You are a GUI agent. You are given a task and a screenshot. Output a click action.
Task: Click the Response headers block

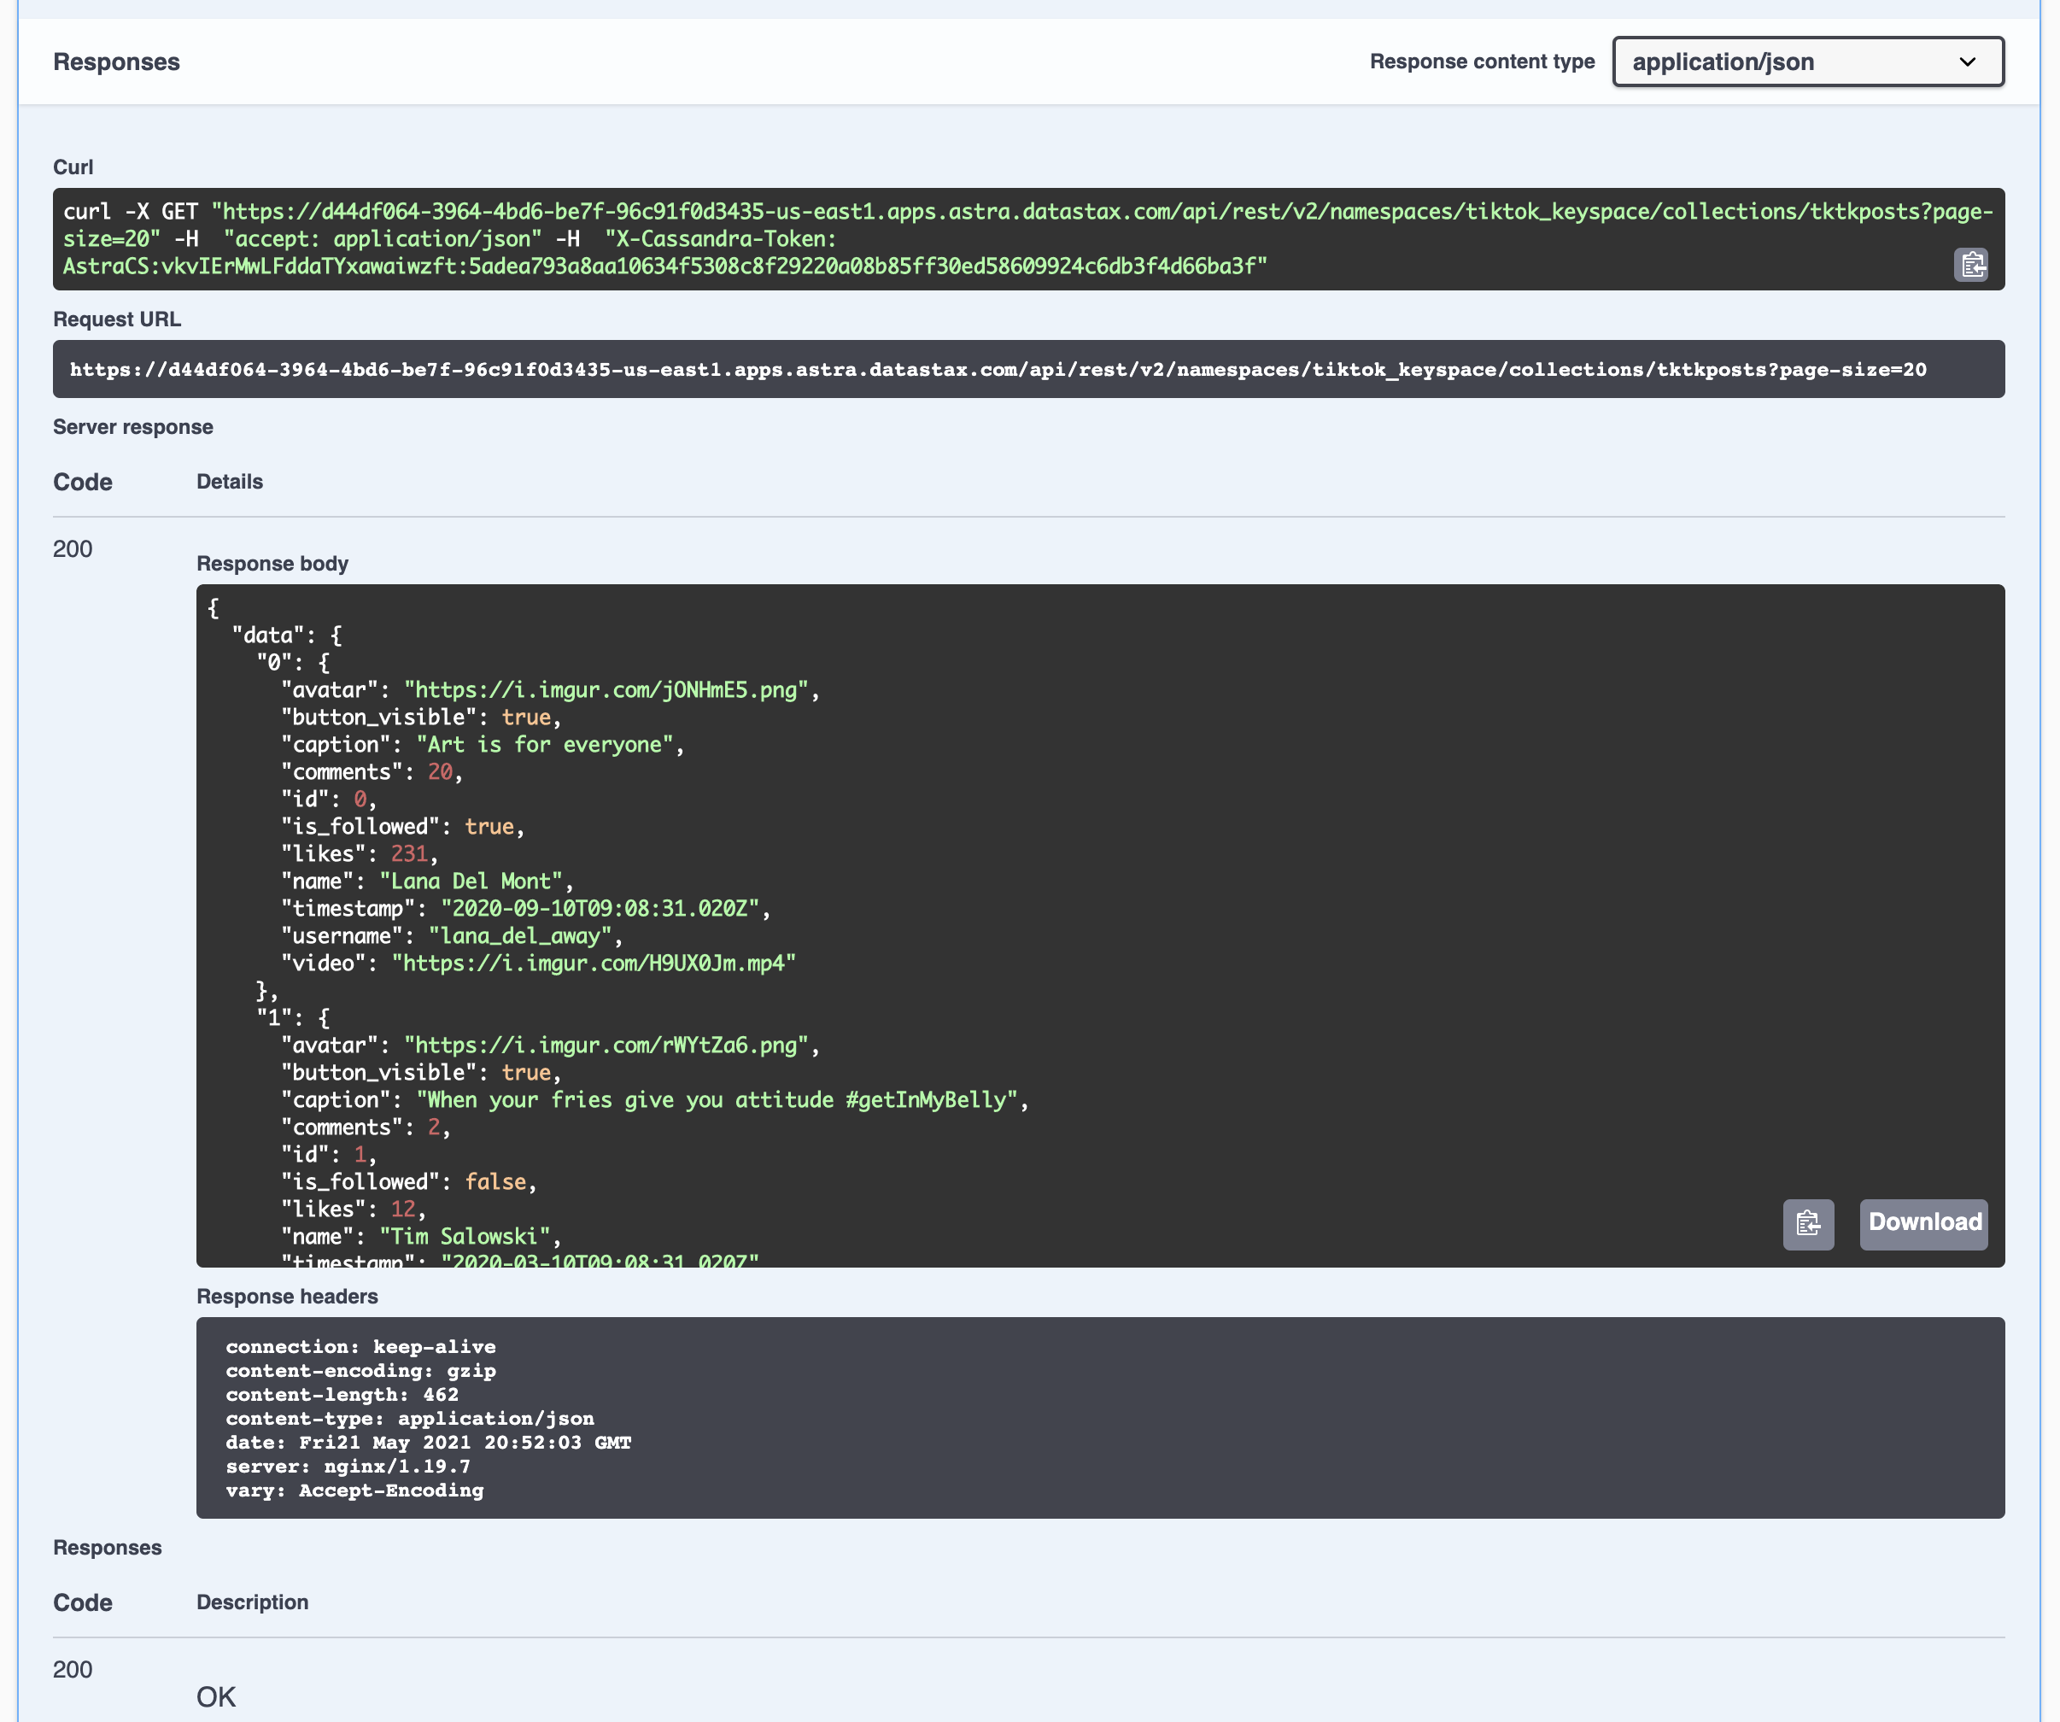(1098, 1417)
